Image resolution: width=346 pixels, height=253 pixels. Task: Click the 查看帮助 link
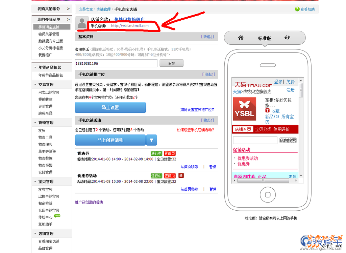coord(307,9)
